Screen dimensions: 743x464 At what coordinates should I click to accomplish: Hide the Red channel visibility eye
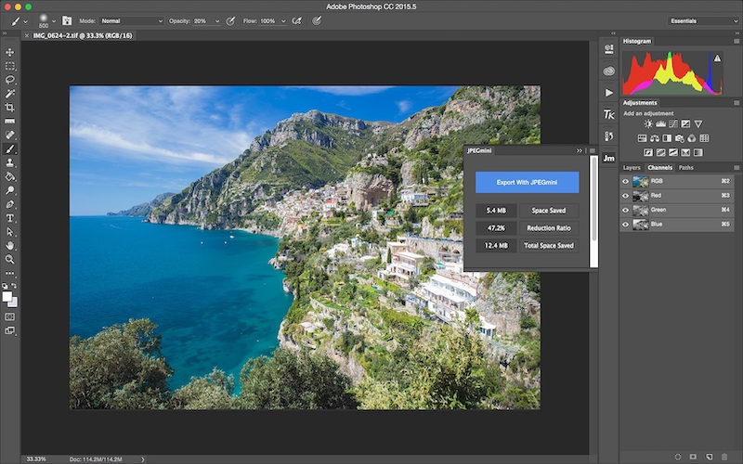point(625,196)
